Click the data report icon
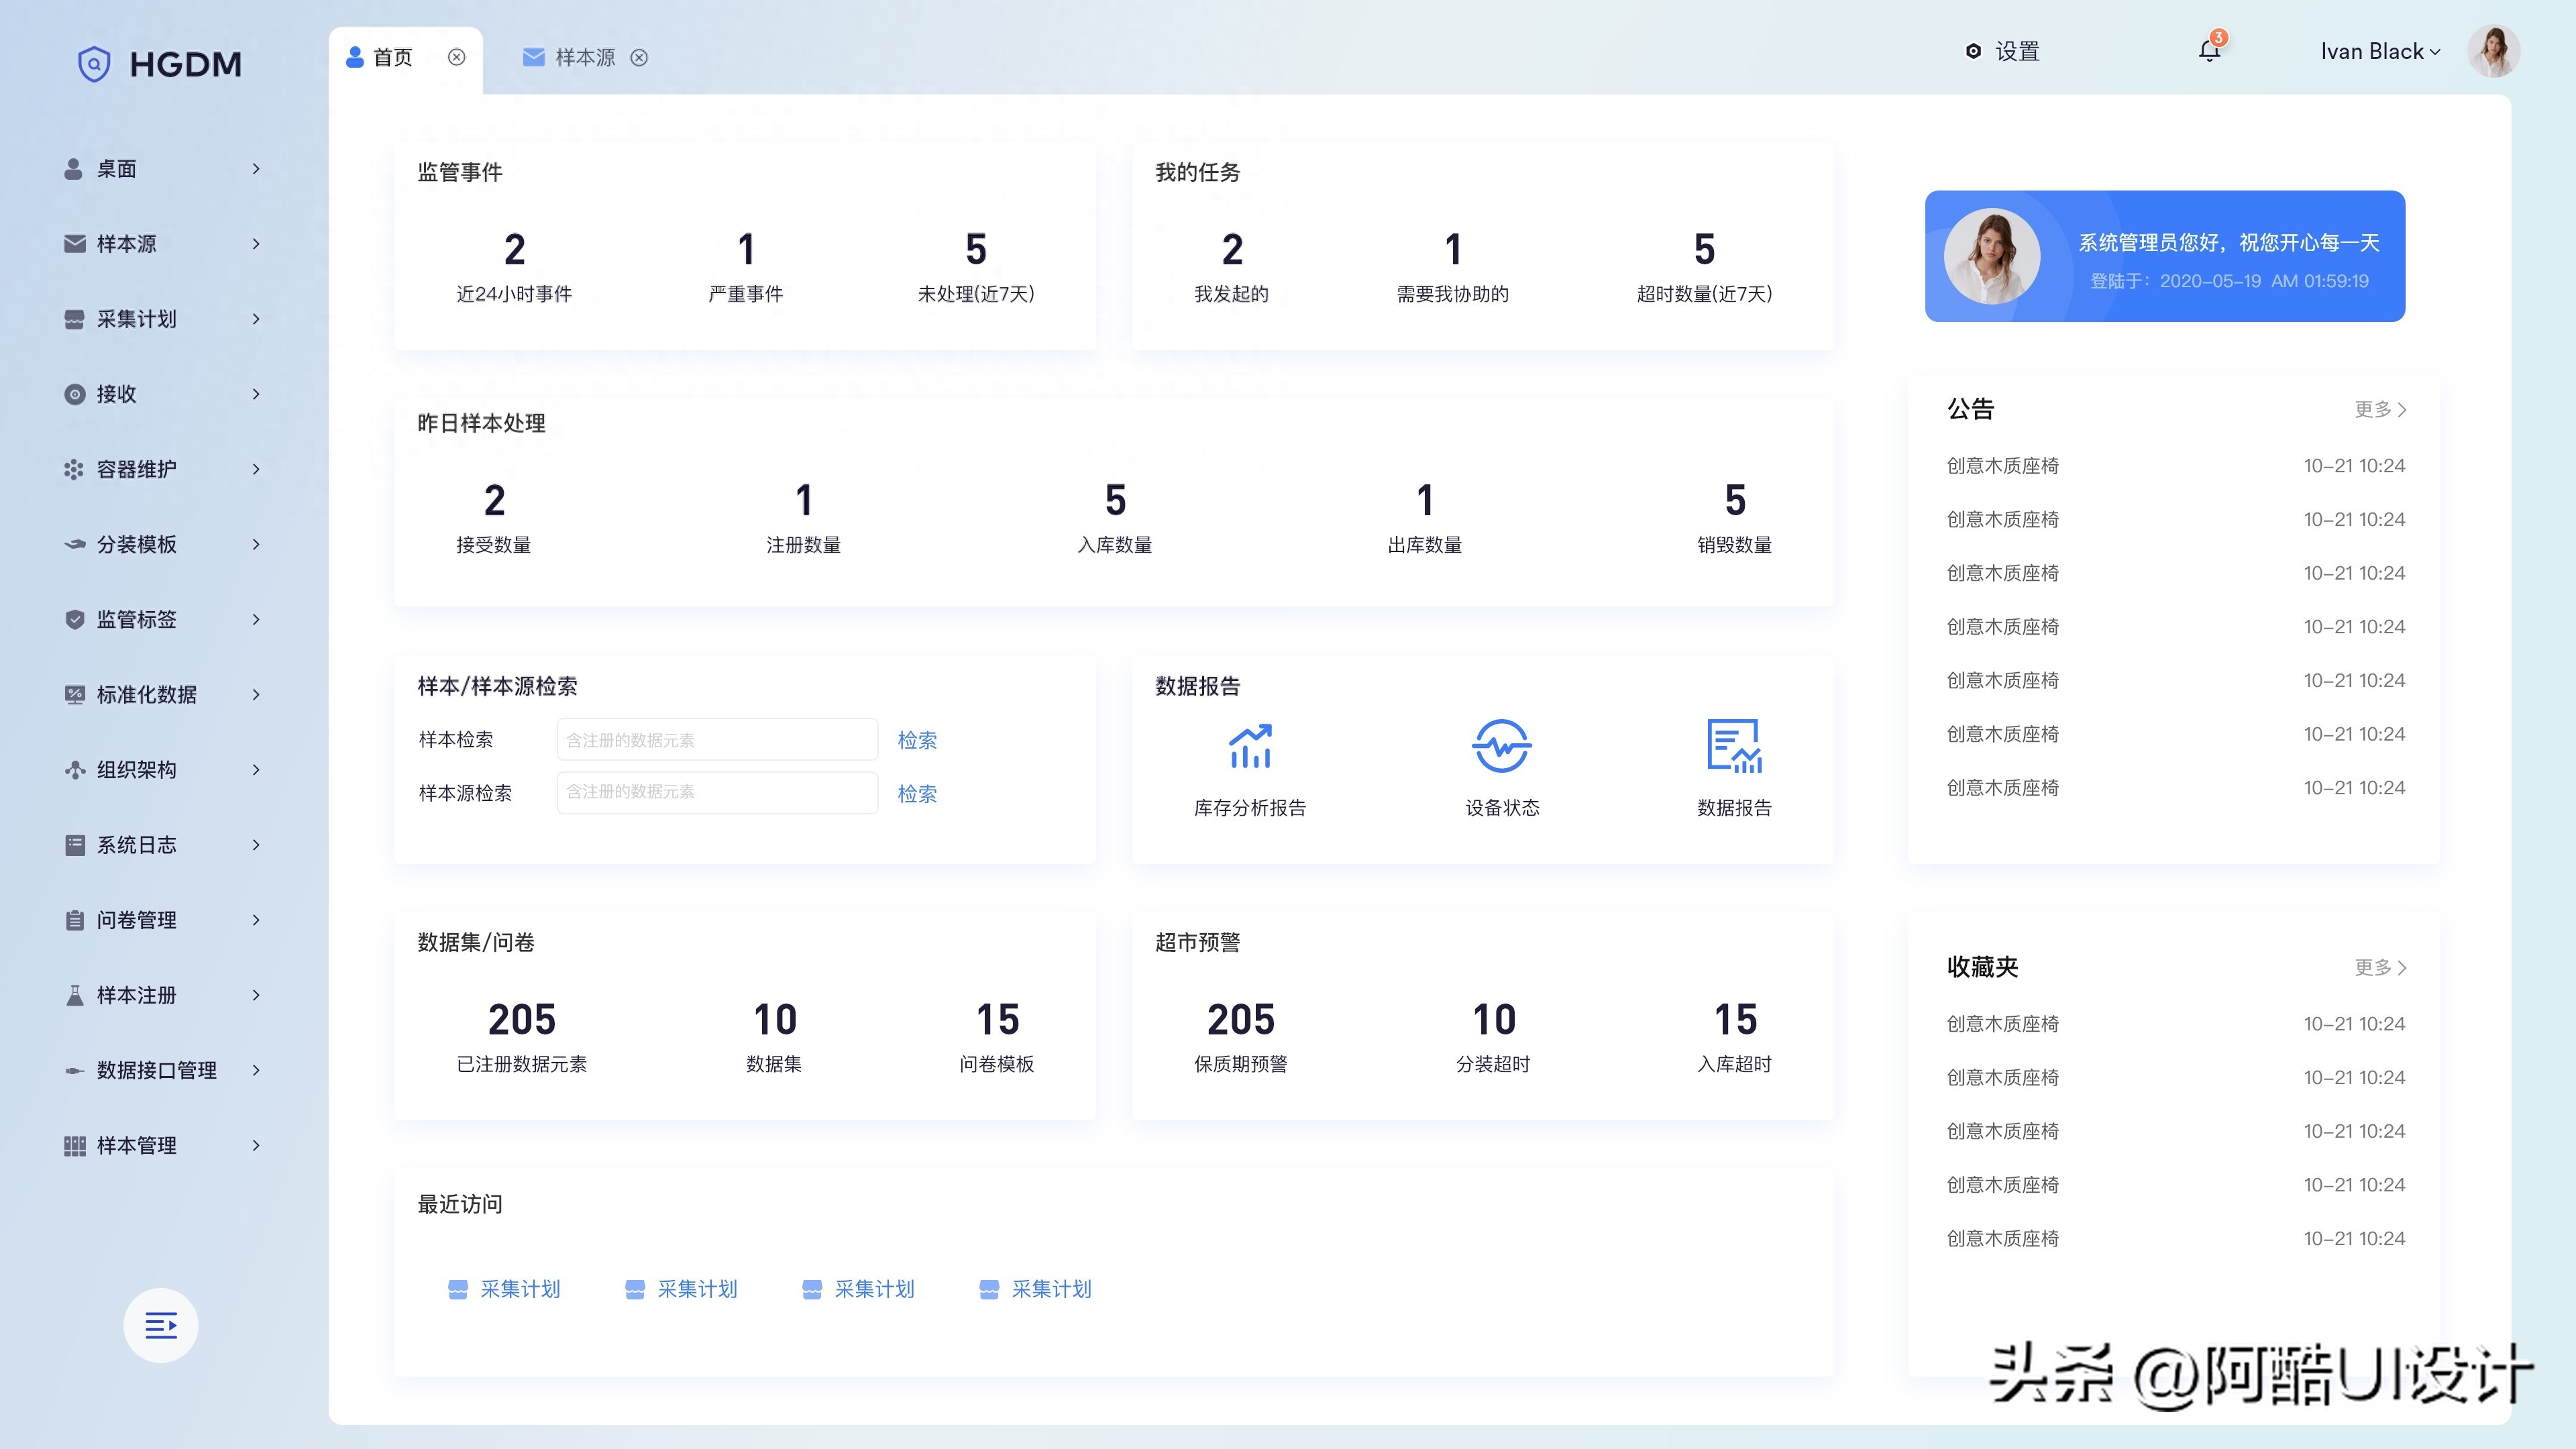 tap(1733, 746)
